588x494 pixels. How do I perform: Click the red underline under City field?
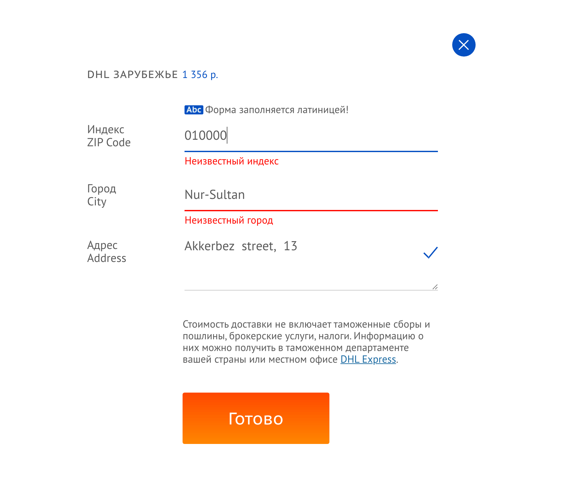coord(311,211)
